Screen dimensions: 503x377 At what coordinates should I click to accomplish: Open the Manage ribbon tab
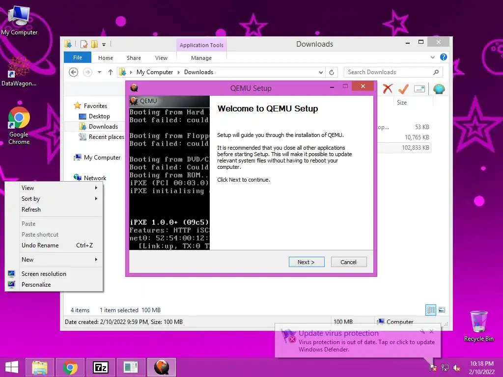(x=201, y=58)
